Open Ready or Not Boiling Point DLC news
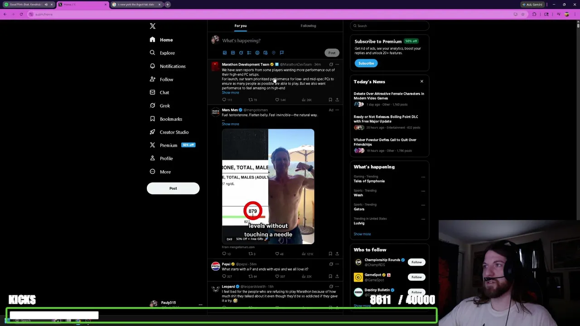Screen dimensions: 580x326 pyautogui.click(x=386, y=119)
